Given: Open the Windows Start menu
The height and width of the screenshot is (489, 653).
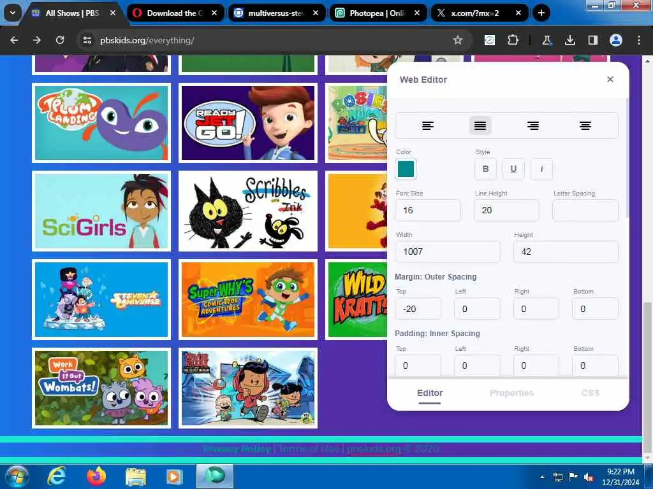Looking at the screenshot, I should (x=17, y=476).
